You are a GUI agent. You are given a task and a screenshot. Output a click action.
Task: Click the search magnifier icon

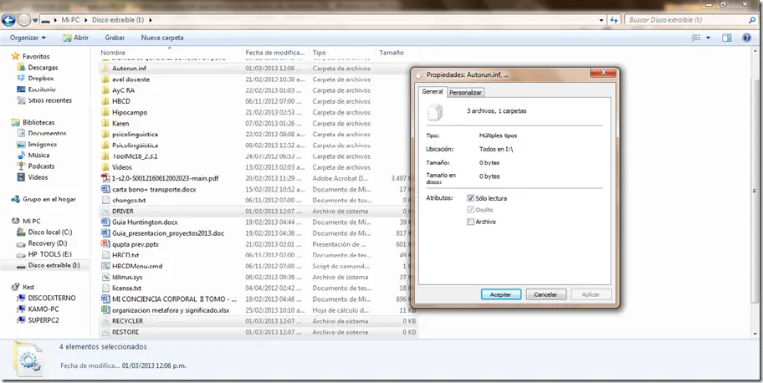[752, 20]
